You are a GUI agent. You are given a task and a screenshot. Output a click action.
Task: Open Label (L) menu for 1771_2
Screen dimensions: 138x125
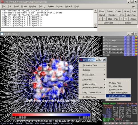[x=133, y=43]
